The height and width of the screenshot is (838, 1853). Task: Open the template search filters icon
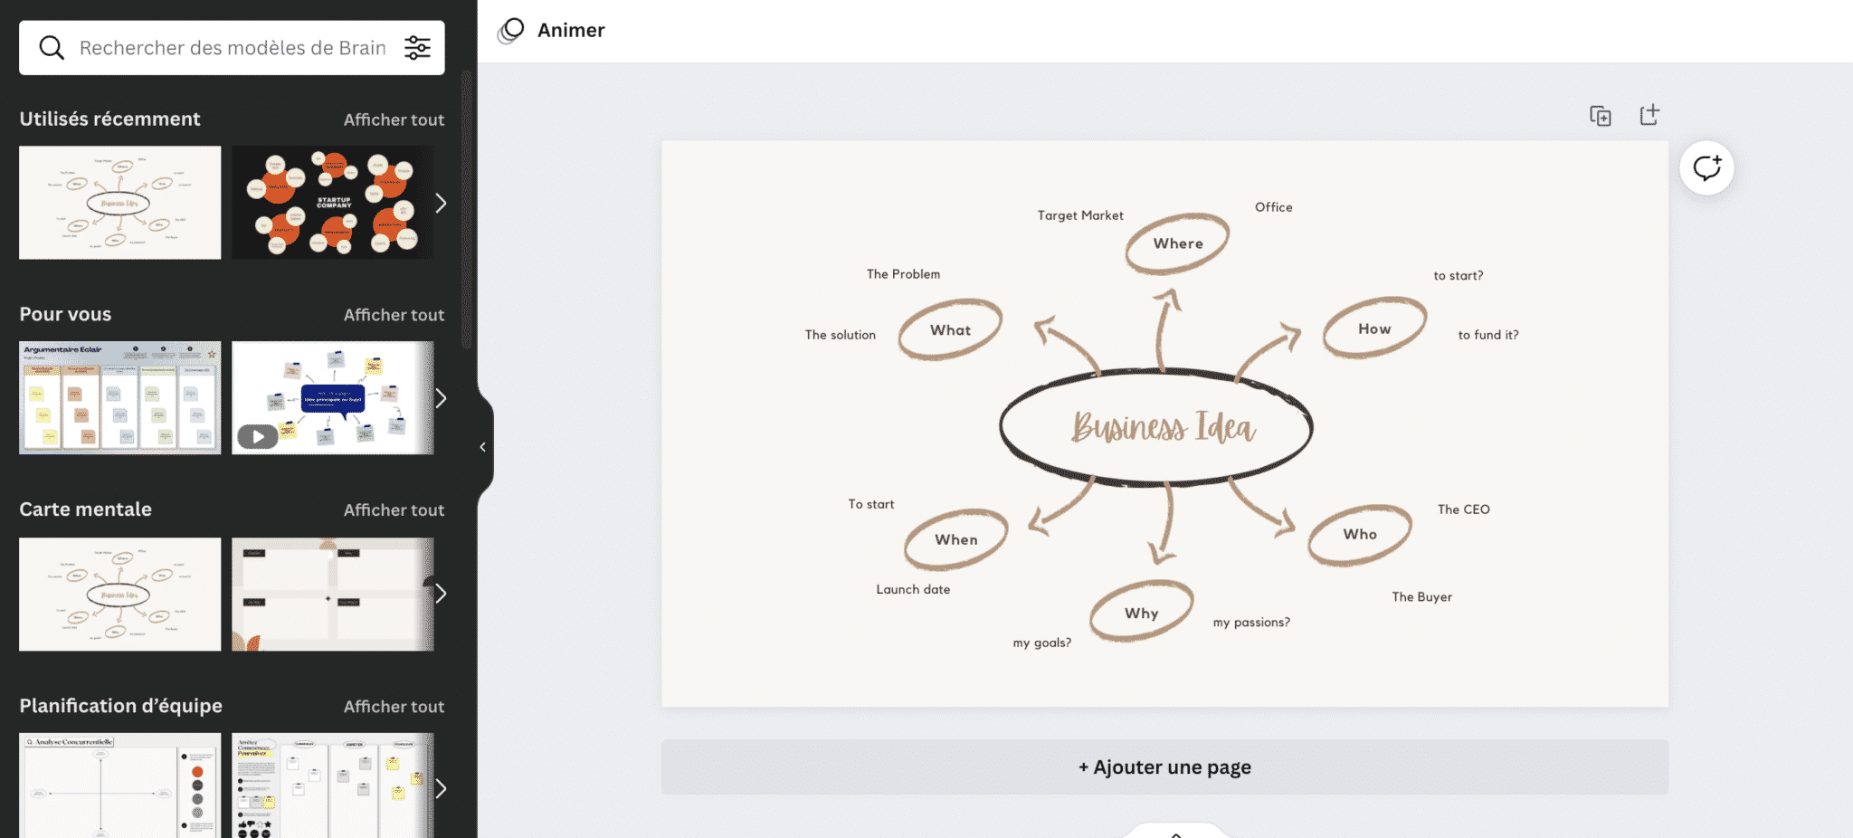click(417, 48)
